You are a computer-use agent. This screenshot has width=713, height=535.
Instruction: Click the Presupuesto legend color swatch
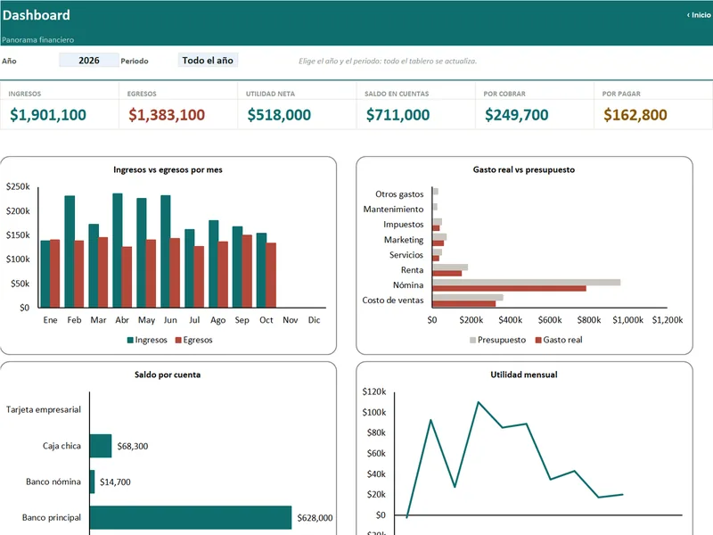[473, 341]
